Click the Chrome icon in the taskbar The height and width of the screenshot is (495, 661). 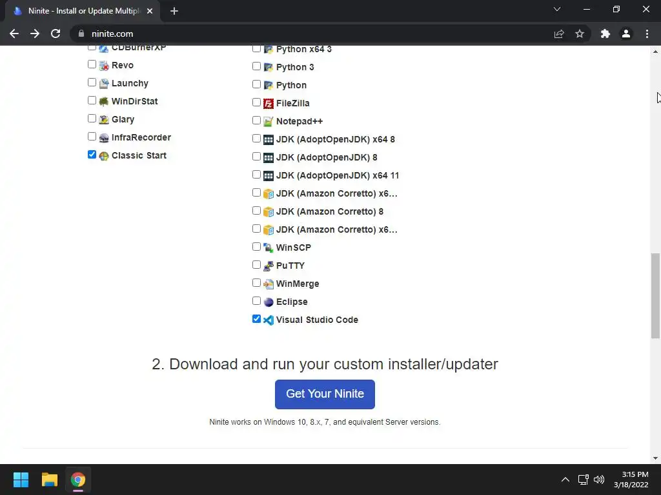point(78,480)
